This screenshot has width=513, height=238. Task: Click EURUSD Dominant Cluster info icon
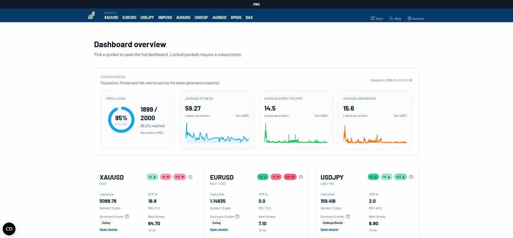point(237,216)
